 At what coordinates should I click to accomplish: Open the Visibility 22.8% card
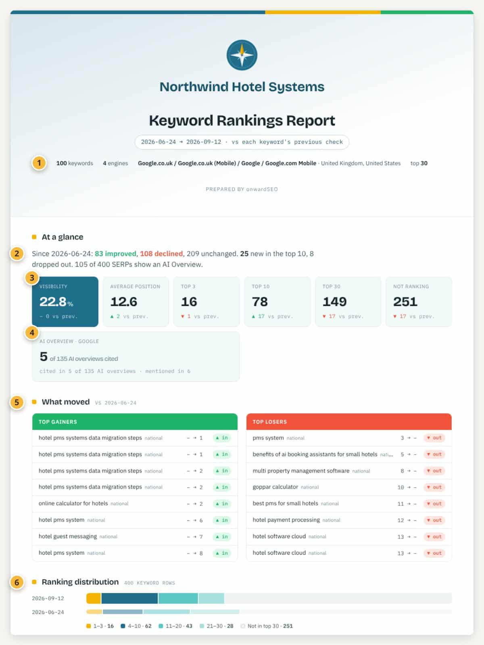[65, 302]
